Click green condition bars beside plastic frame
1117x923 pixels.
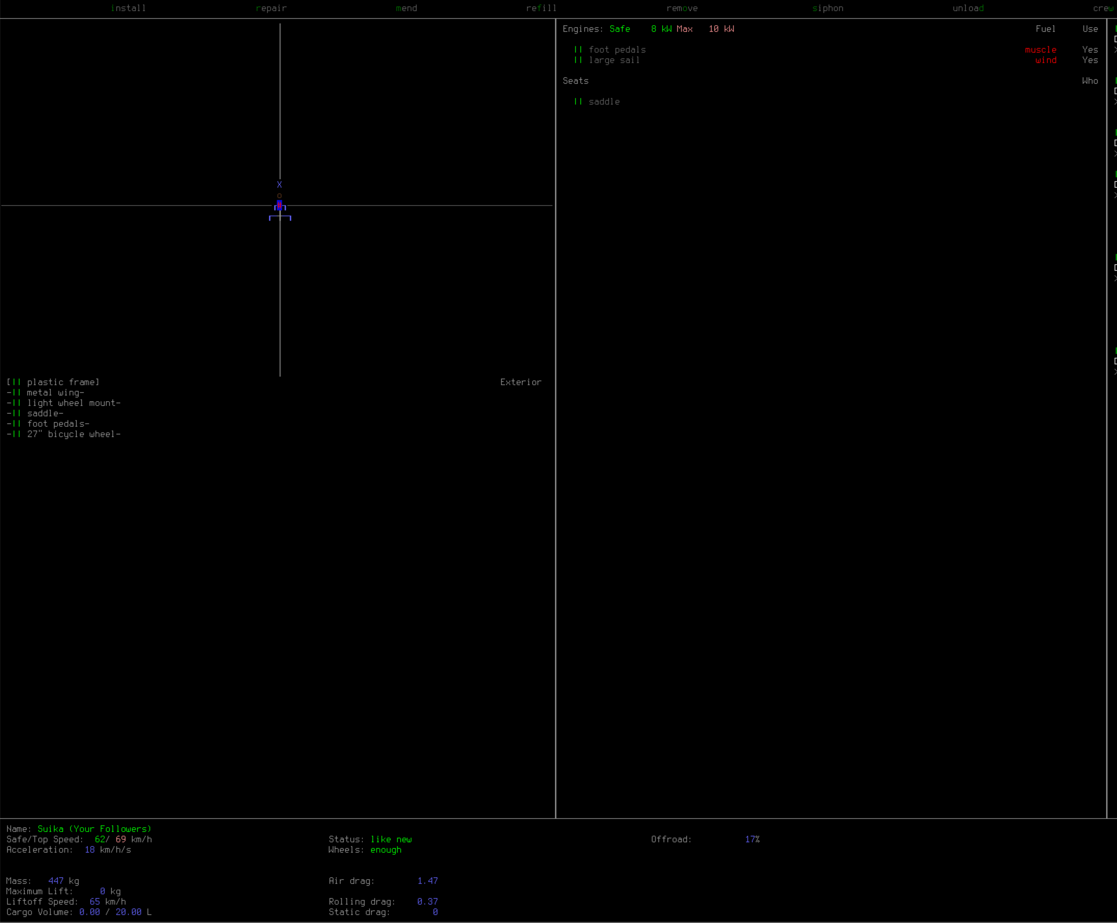pos(16,382)
